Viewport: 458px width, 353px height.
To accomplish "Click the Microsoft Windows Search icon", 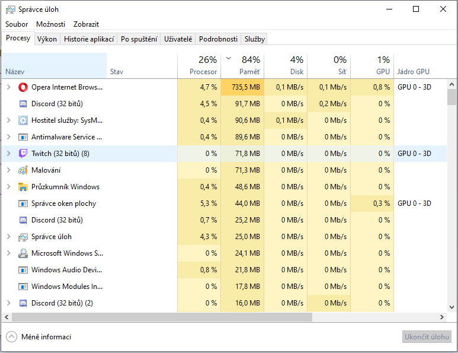I will tap(23, 253).
